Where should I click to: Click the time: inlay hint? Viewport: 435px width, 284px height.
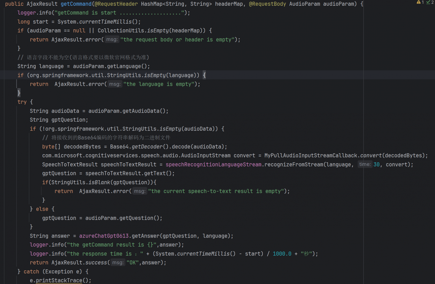tap(365, 164)
